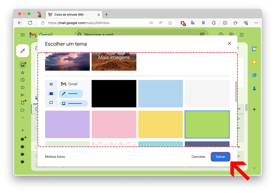Open browser essentials heart icon

click(246, 23)
